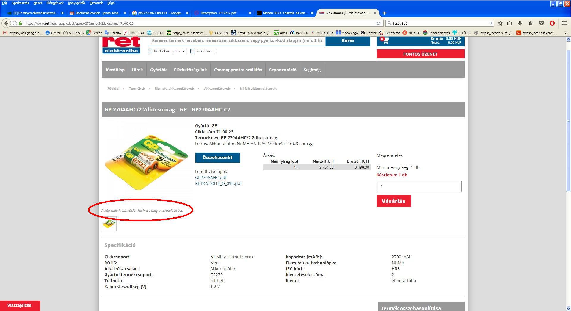Viewport: 571px width, 311px height.
Task: Click the scrollbar down arrow
Action: [x=568, y=308]
